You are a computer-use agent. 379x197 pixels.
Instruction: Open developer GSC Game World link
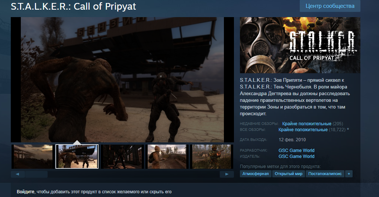click(296, 151)
